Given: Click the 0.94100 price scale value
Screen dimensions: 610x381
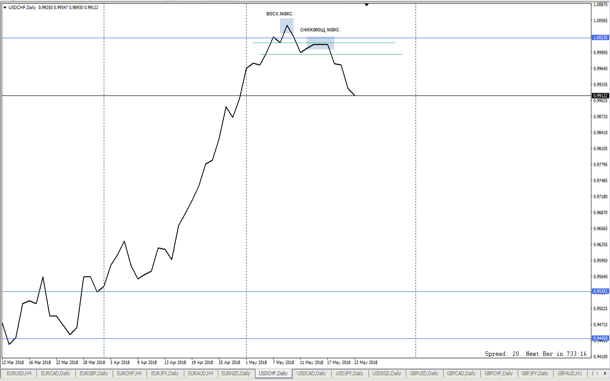Looking at the screenshot, I should pos(600,357).
